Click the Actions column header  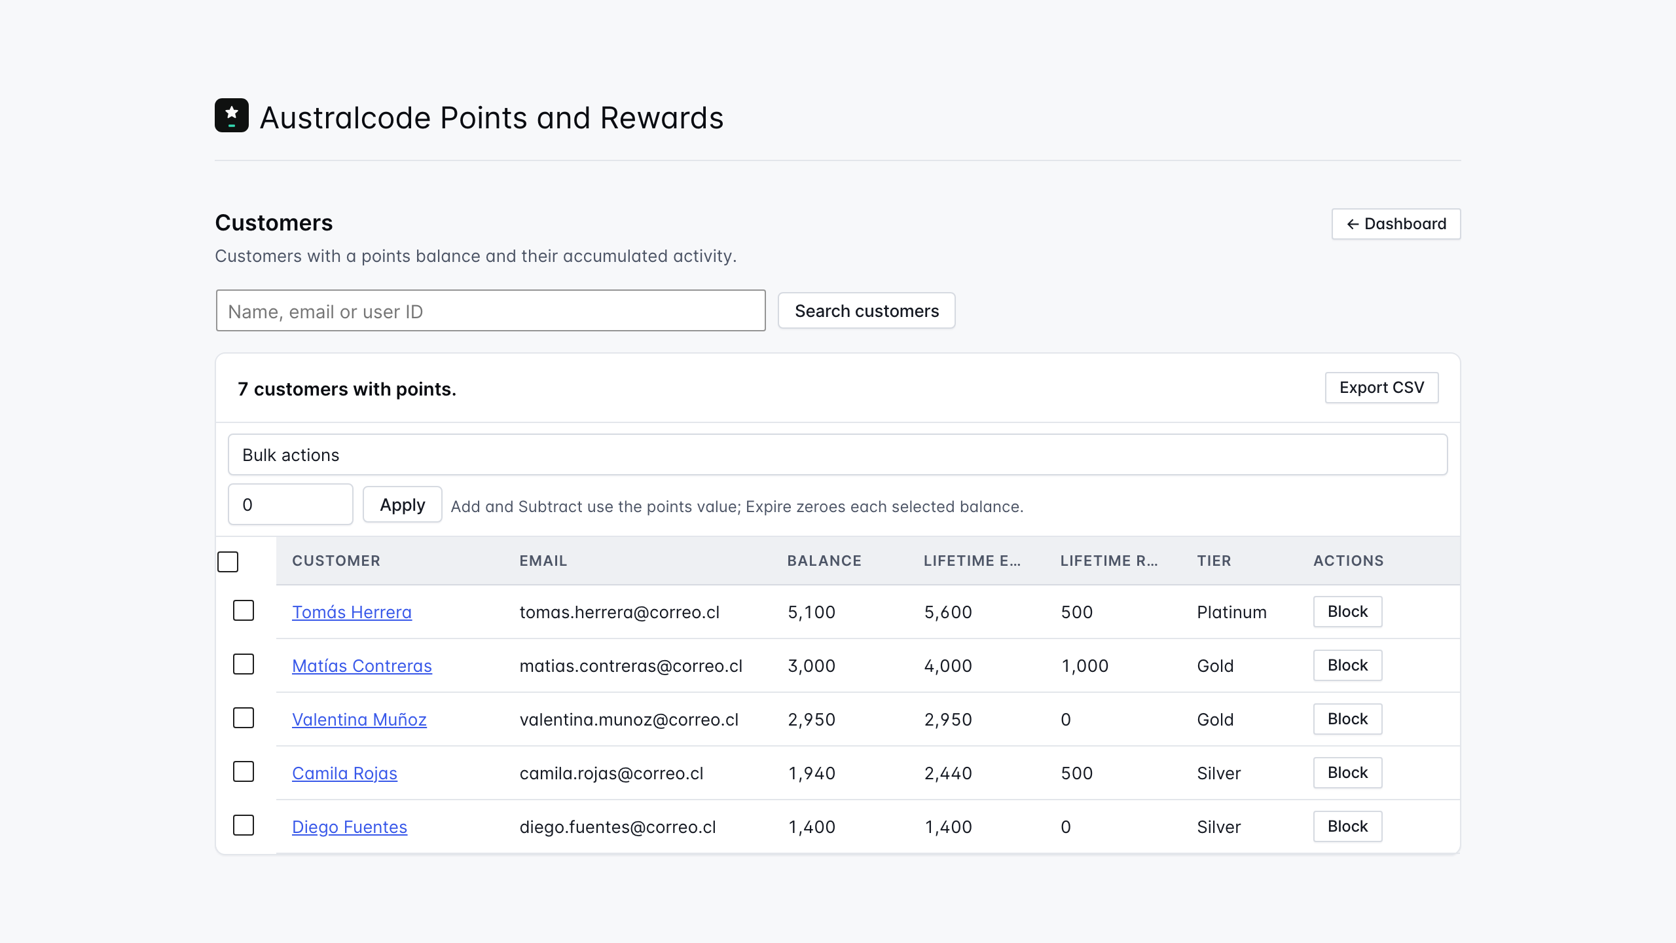click(1348, 561)
